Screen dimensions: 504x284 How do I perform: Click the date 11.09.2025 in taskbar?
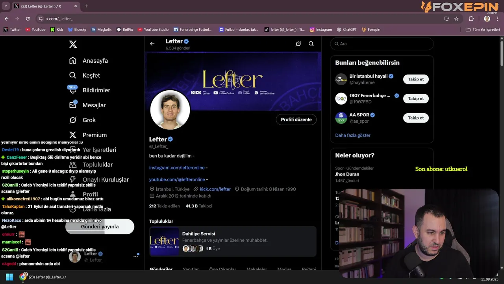pyautogui.click(x=489, y=279)
